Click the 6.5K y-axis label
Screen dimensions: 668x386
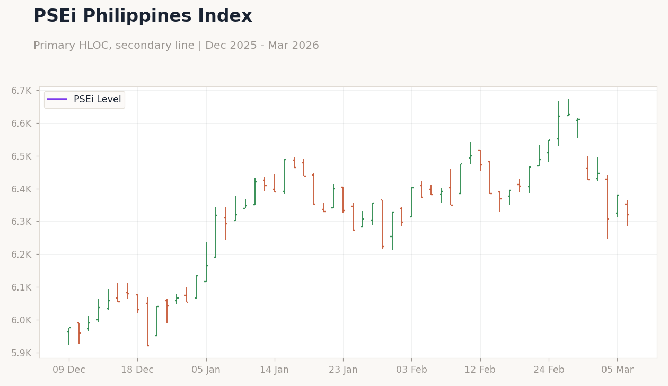pos(21,156)
